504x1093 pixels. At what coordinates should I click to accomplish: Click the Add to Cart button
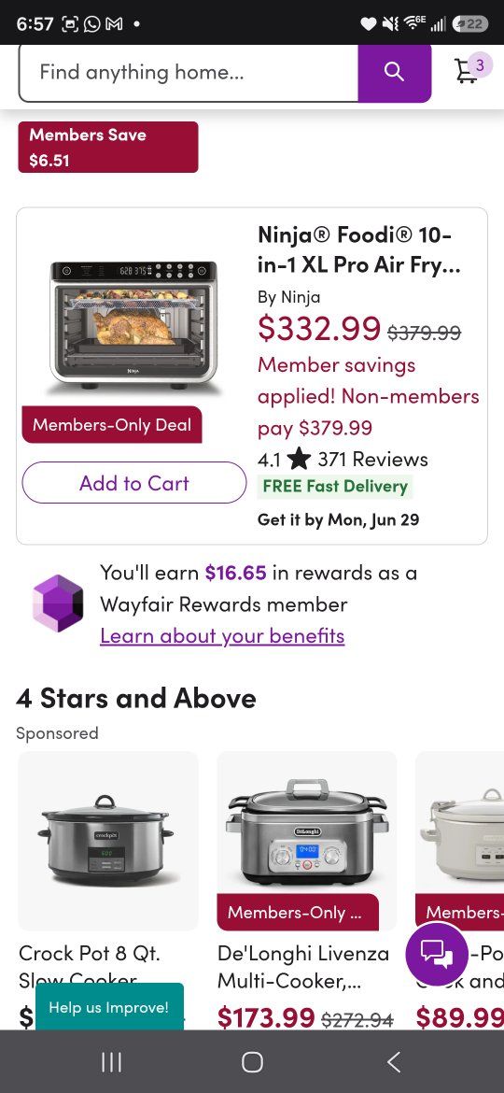click(x=134, y=482)
